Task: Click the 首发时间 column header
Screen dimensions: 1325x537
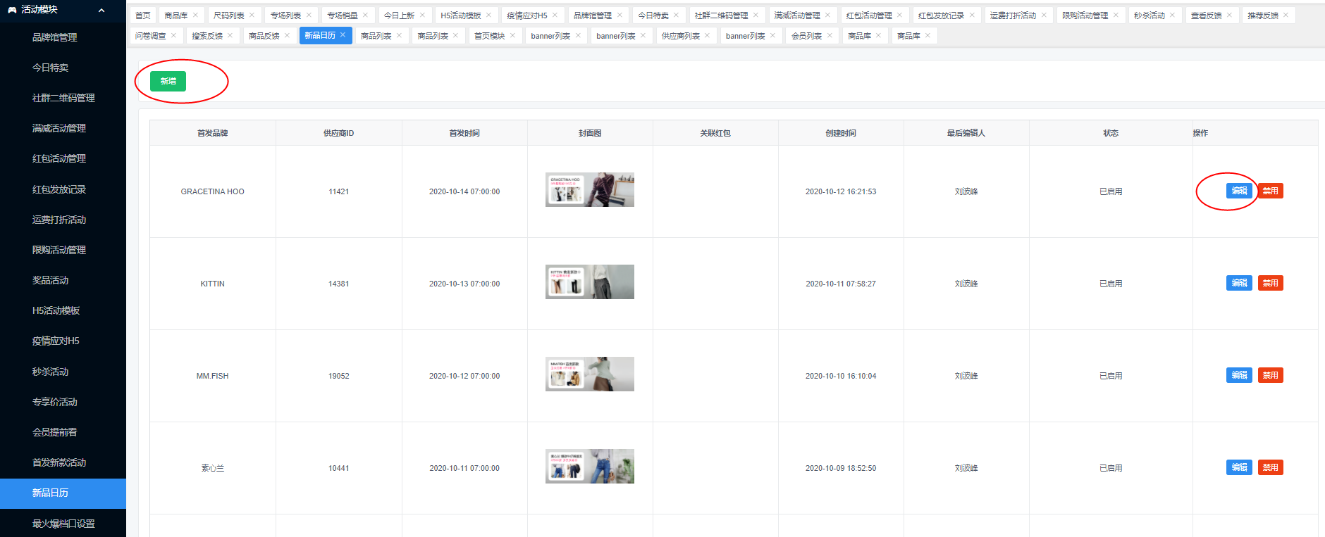Action: [x=464, y=133]
